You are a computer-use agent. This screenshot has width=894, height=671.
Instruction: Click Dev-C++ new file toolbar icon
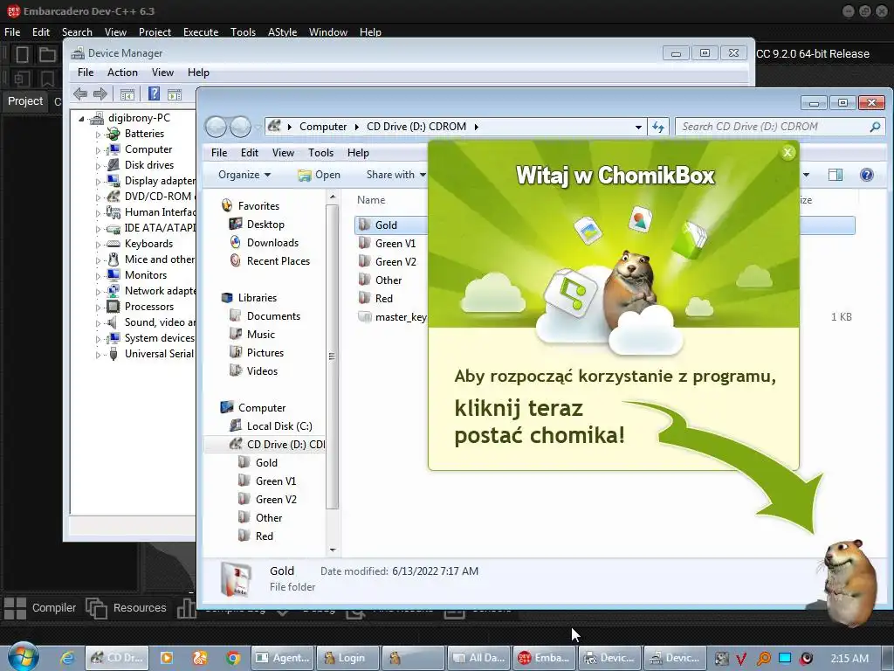pyautogui.click(x=22, y=55)
